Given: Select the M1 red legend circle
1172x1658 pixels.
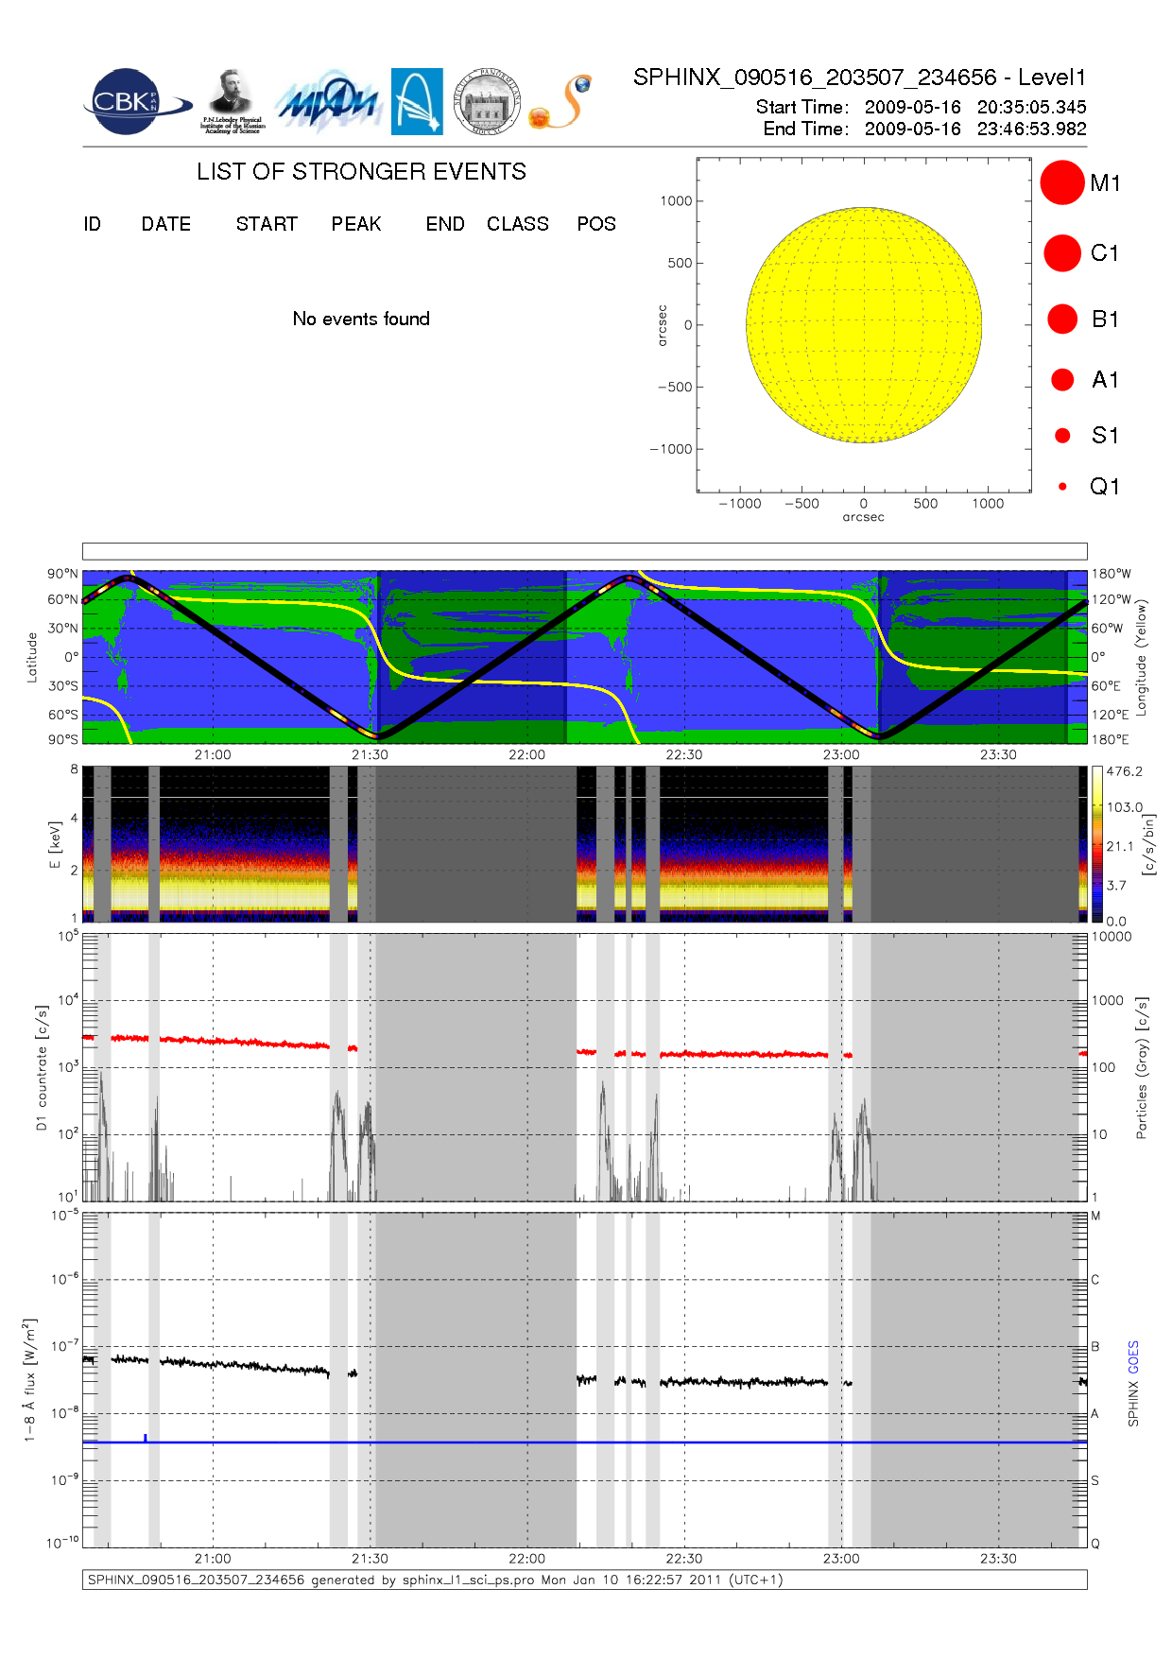Looking at the screenshot, I should 1061,182.
